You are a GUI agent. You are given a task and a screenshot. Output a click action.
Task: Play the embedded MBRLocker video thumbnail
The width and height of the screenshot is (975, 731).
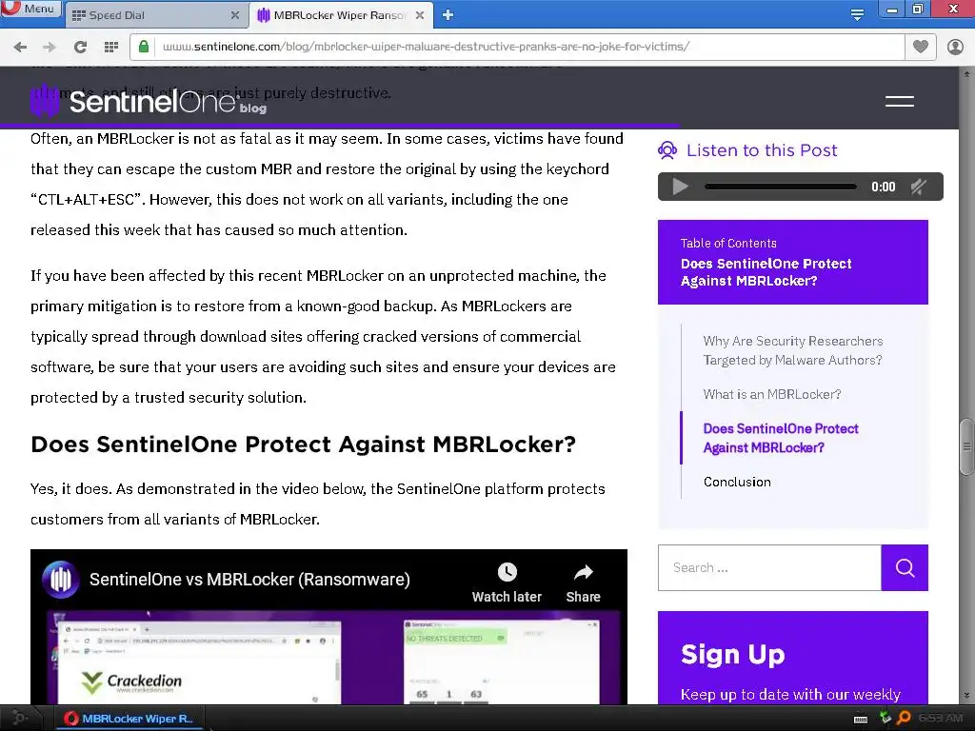pyautogui.click(x=328, y=658)
